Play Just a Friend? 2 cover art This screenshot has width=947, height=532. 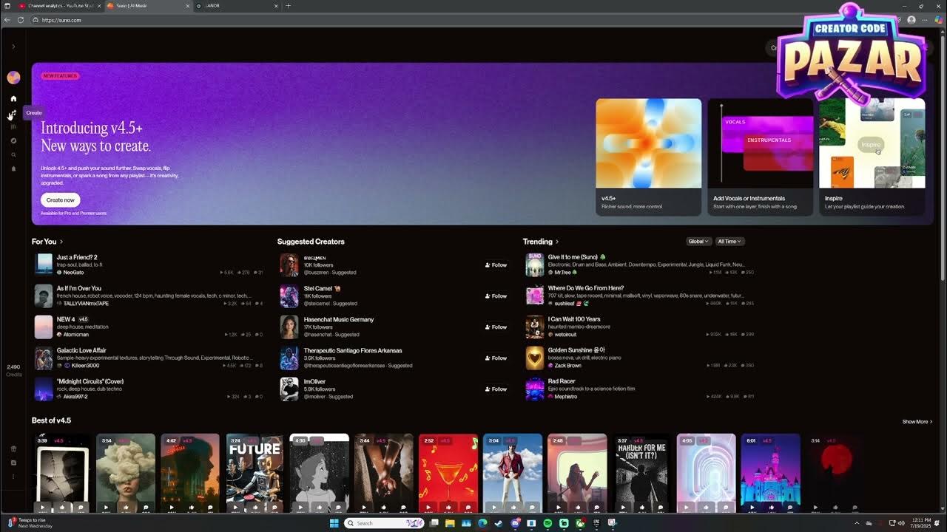[44, 265]
